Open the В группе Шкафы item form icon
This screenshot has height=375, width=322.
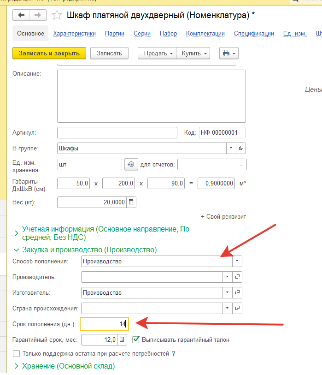(x=241, y=148)
